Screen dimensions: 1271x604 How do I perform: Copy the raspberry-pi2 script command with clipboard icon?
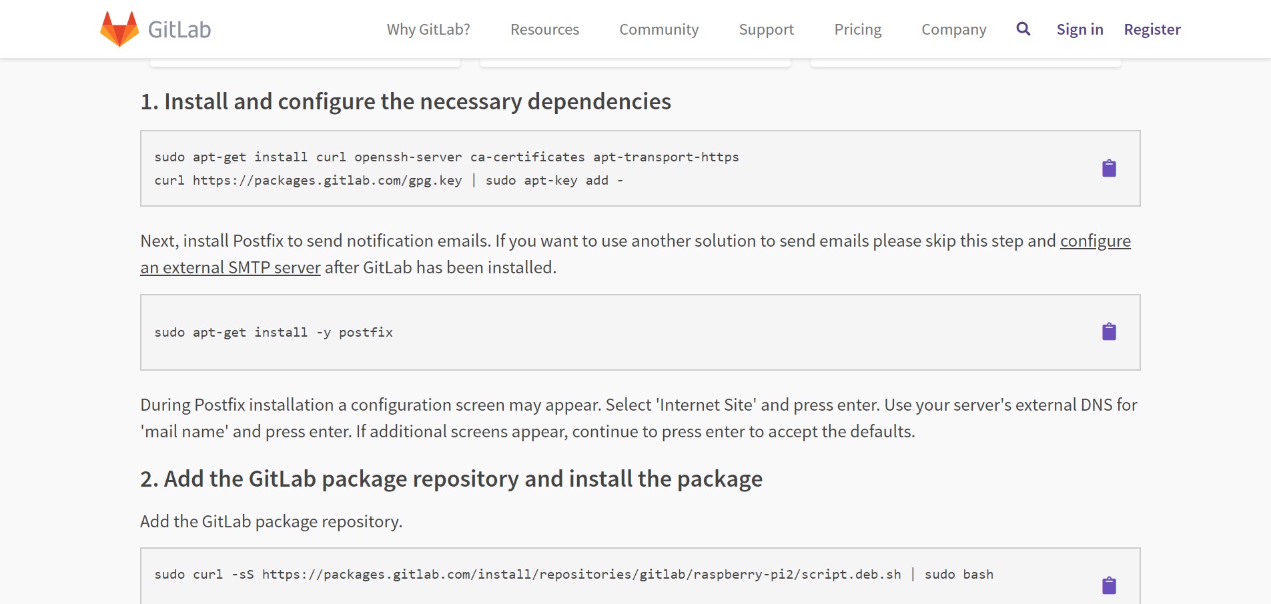tap(1109, 585)
